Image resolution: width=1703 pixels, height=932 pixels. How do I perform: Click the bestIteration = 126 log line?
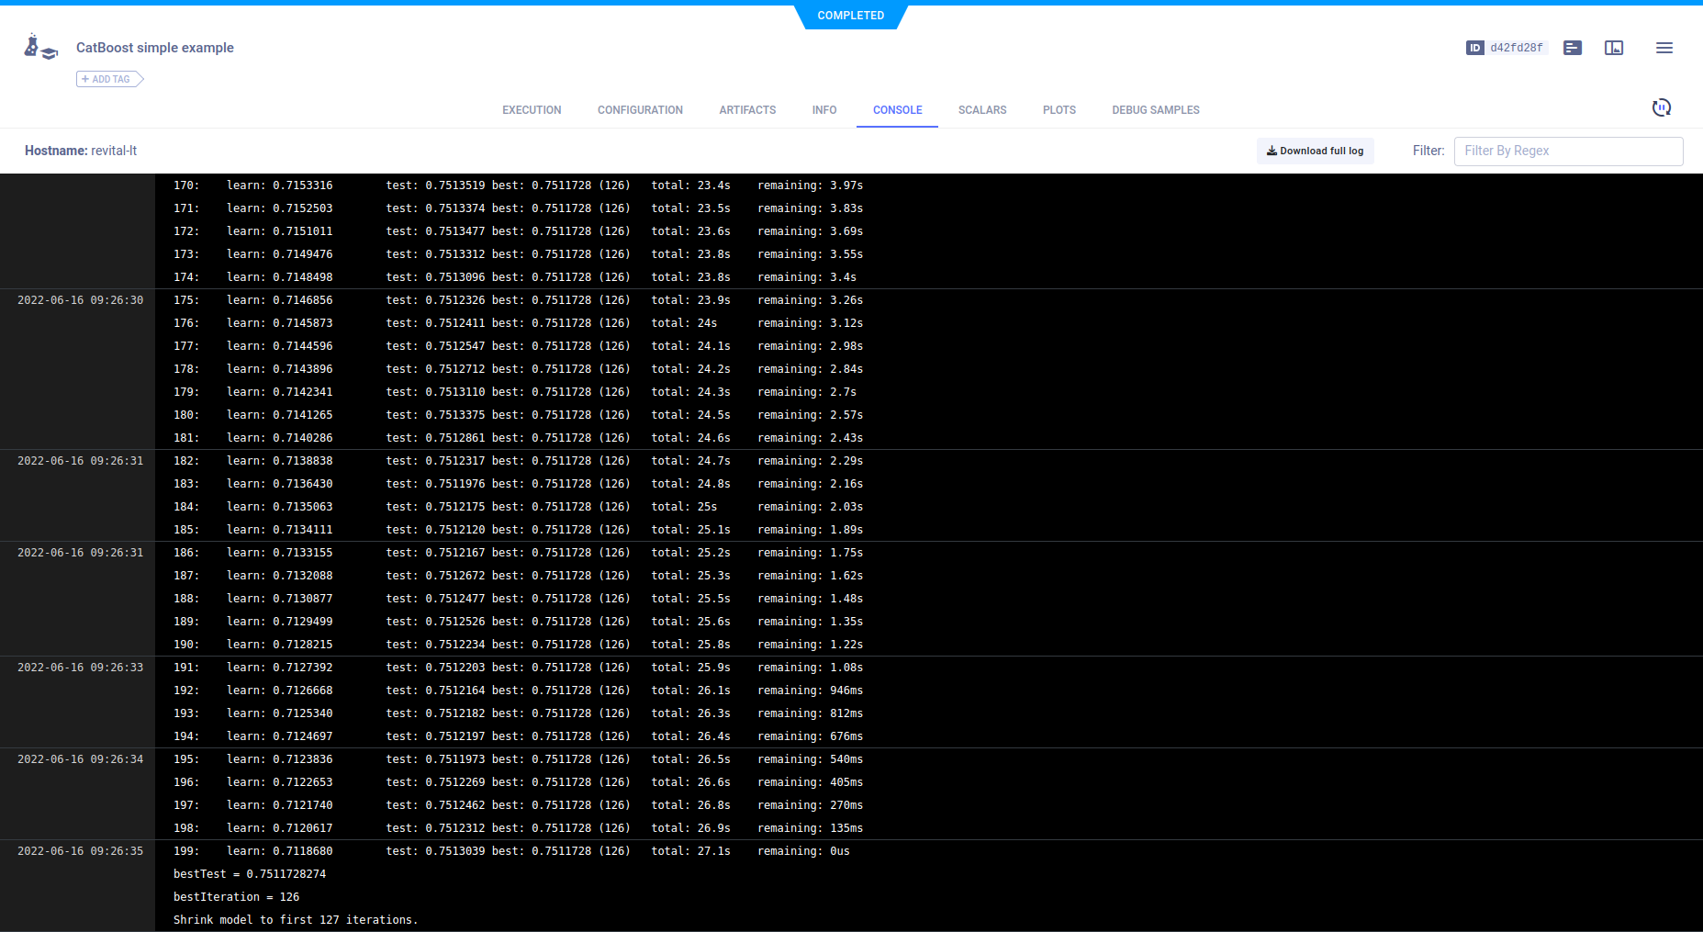236,897
